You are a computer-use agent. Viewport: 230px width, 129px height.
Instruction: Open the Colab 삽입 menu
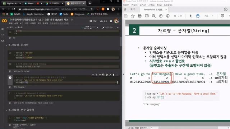(x=27, y=23)
